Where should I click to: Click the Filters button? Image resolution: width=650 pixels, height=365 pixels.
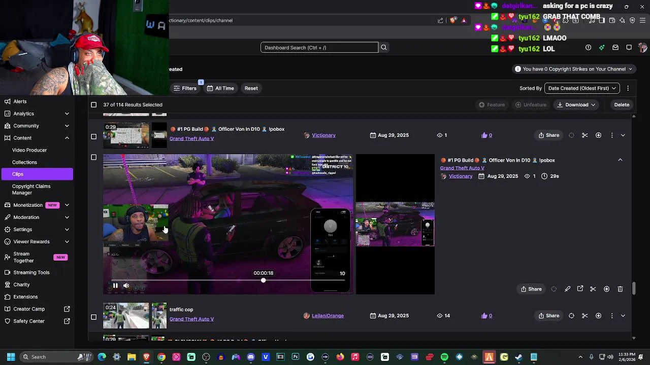[185, 88]
